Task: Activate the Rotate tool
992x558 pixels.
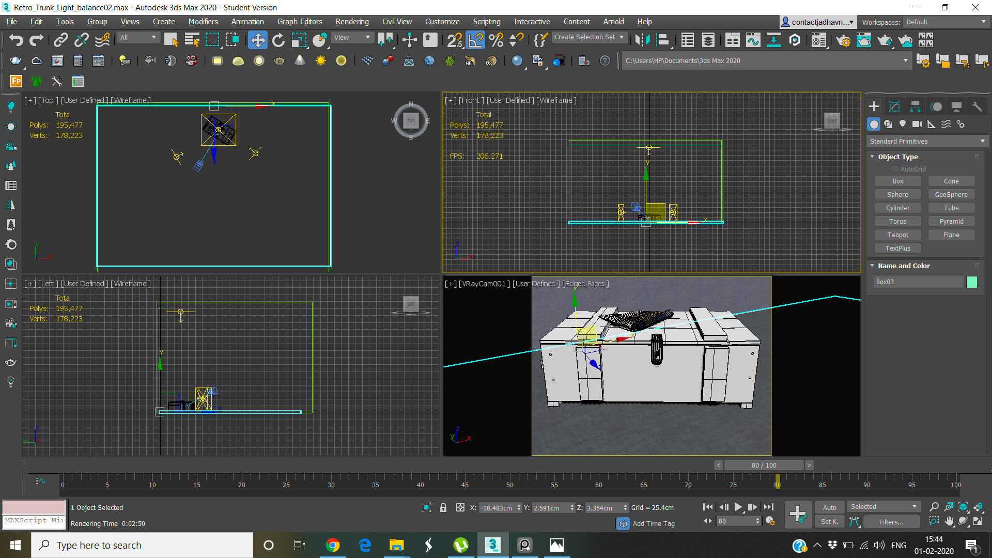Action: [x=278, y=40]
